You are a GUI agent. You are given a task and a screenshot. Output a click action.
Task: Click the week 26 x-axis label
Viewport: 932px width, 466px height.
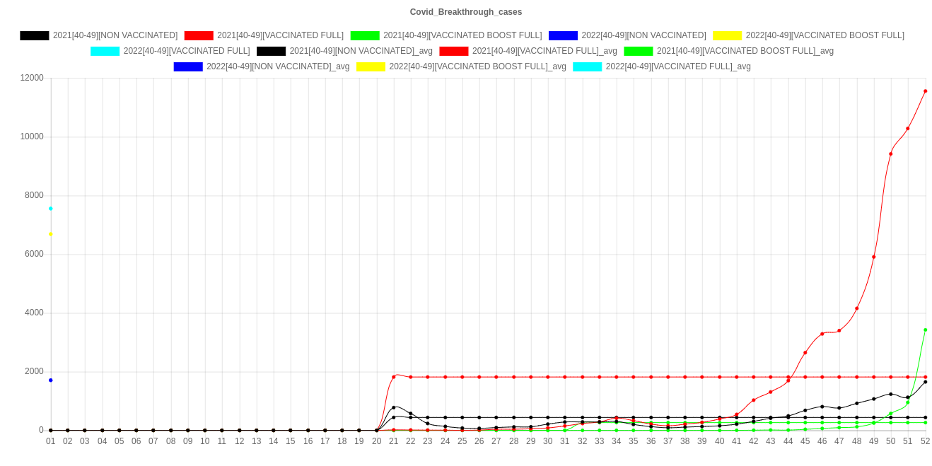[479, 441]
